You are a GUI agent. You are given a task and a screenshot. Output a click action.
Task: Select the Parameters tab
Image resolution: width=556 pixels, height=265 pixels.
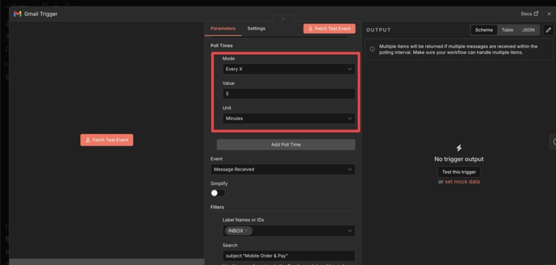[223, 28]
